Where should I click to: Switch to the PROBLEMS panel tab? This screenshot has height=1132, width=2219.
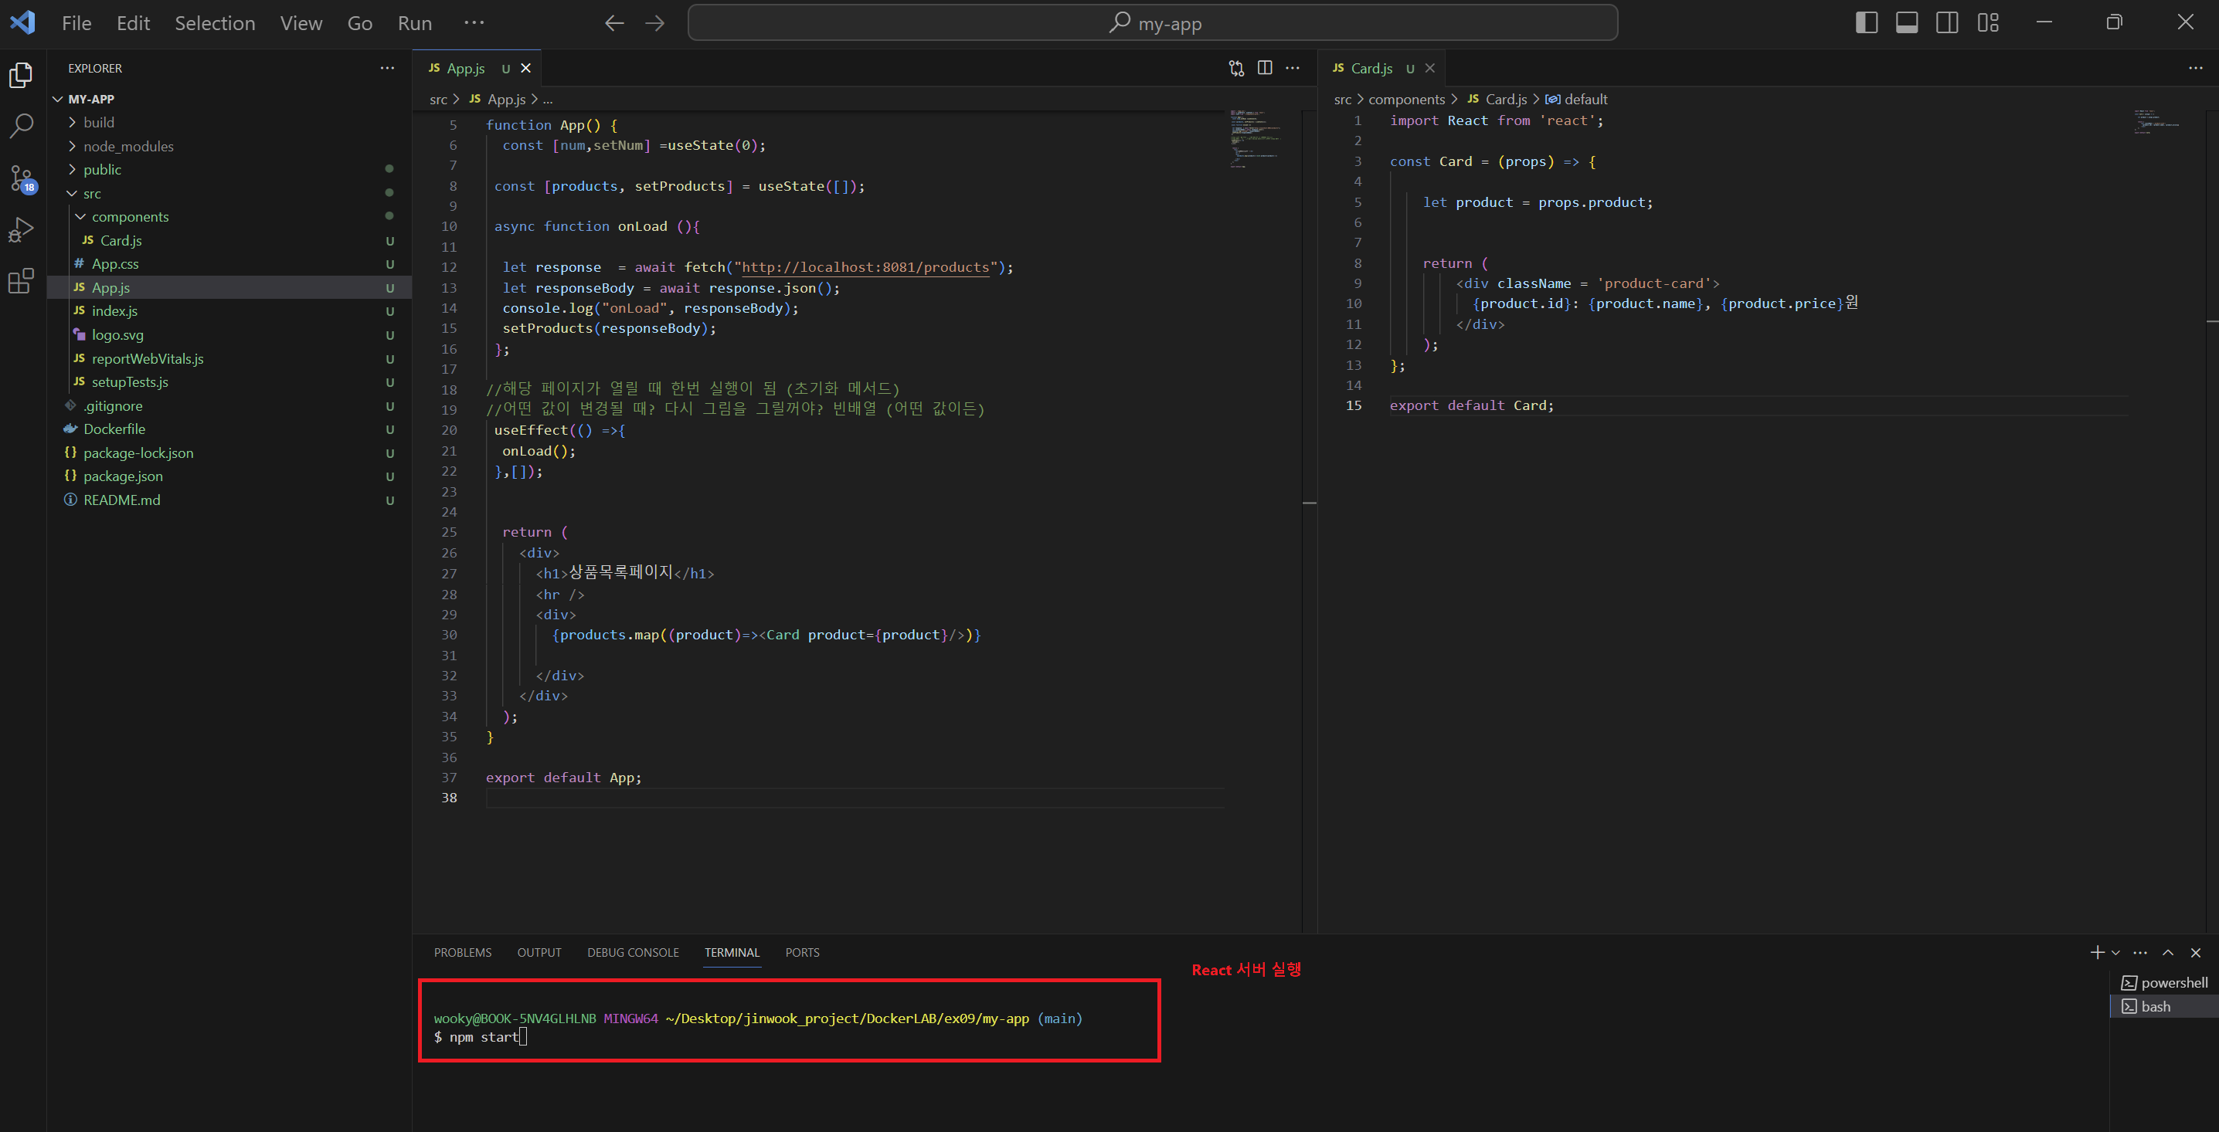tap(463, 952)
